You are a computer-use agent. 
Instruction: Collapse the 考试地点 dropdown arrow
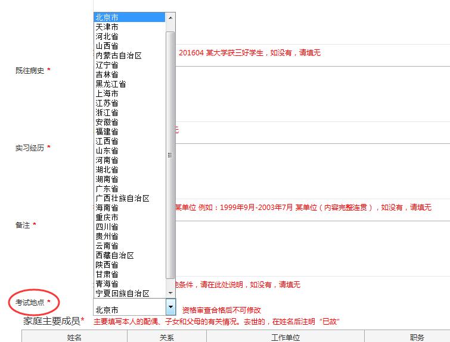tap(170, 308)
